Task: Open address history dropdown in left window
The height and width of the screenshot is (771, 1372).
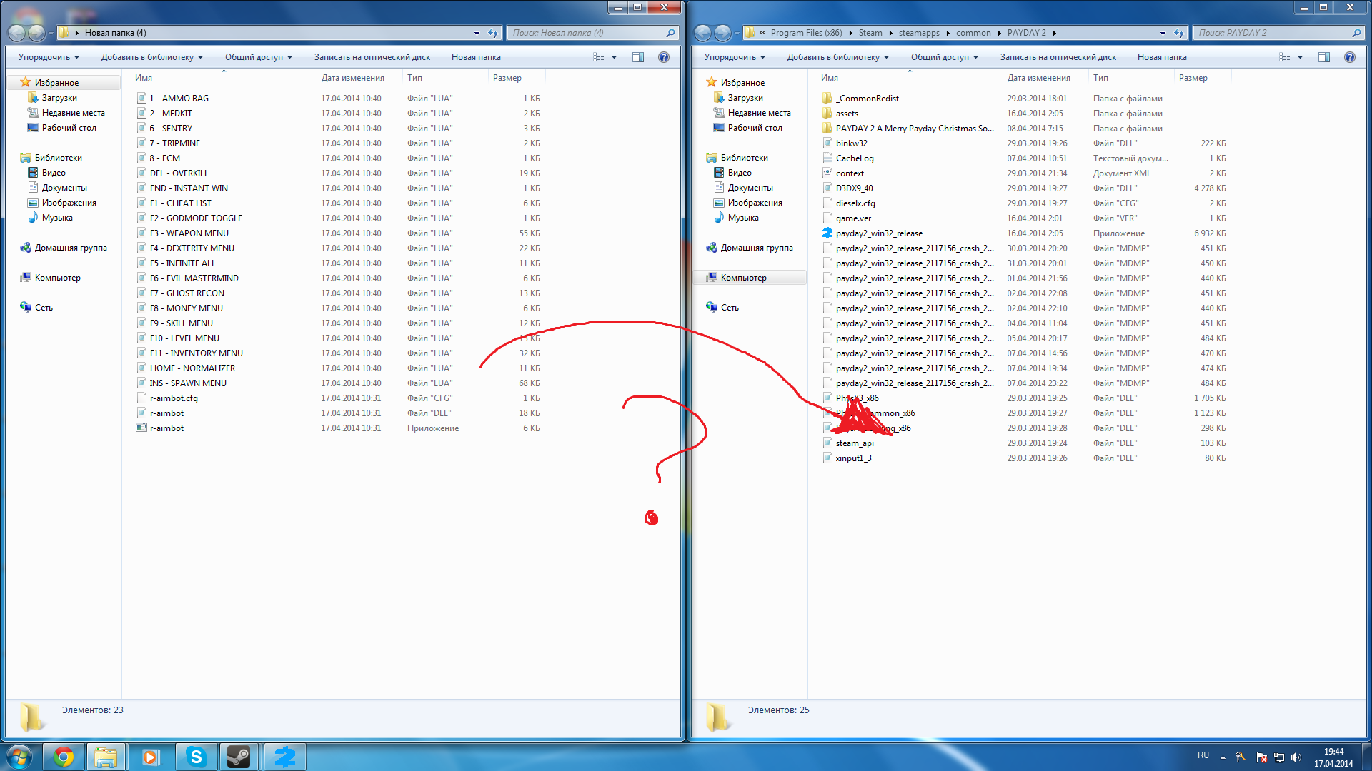Action: point(477,33)
